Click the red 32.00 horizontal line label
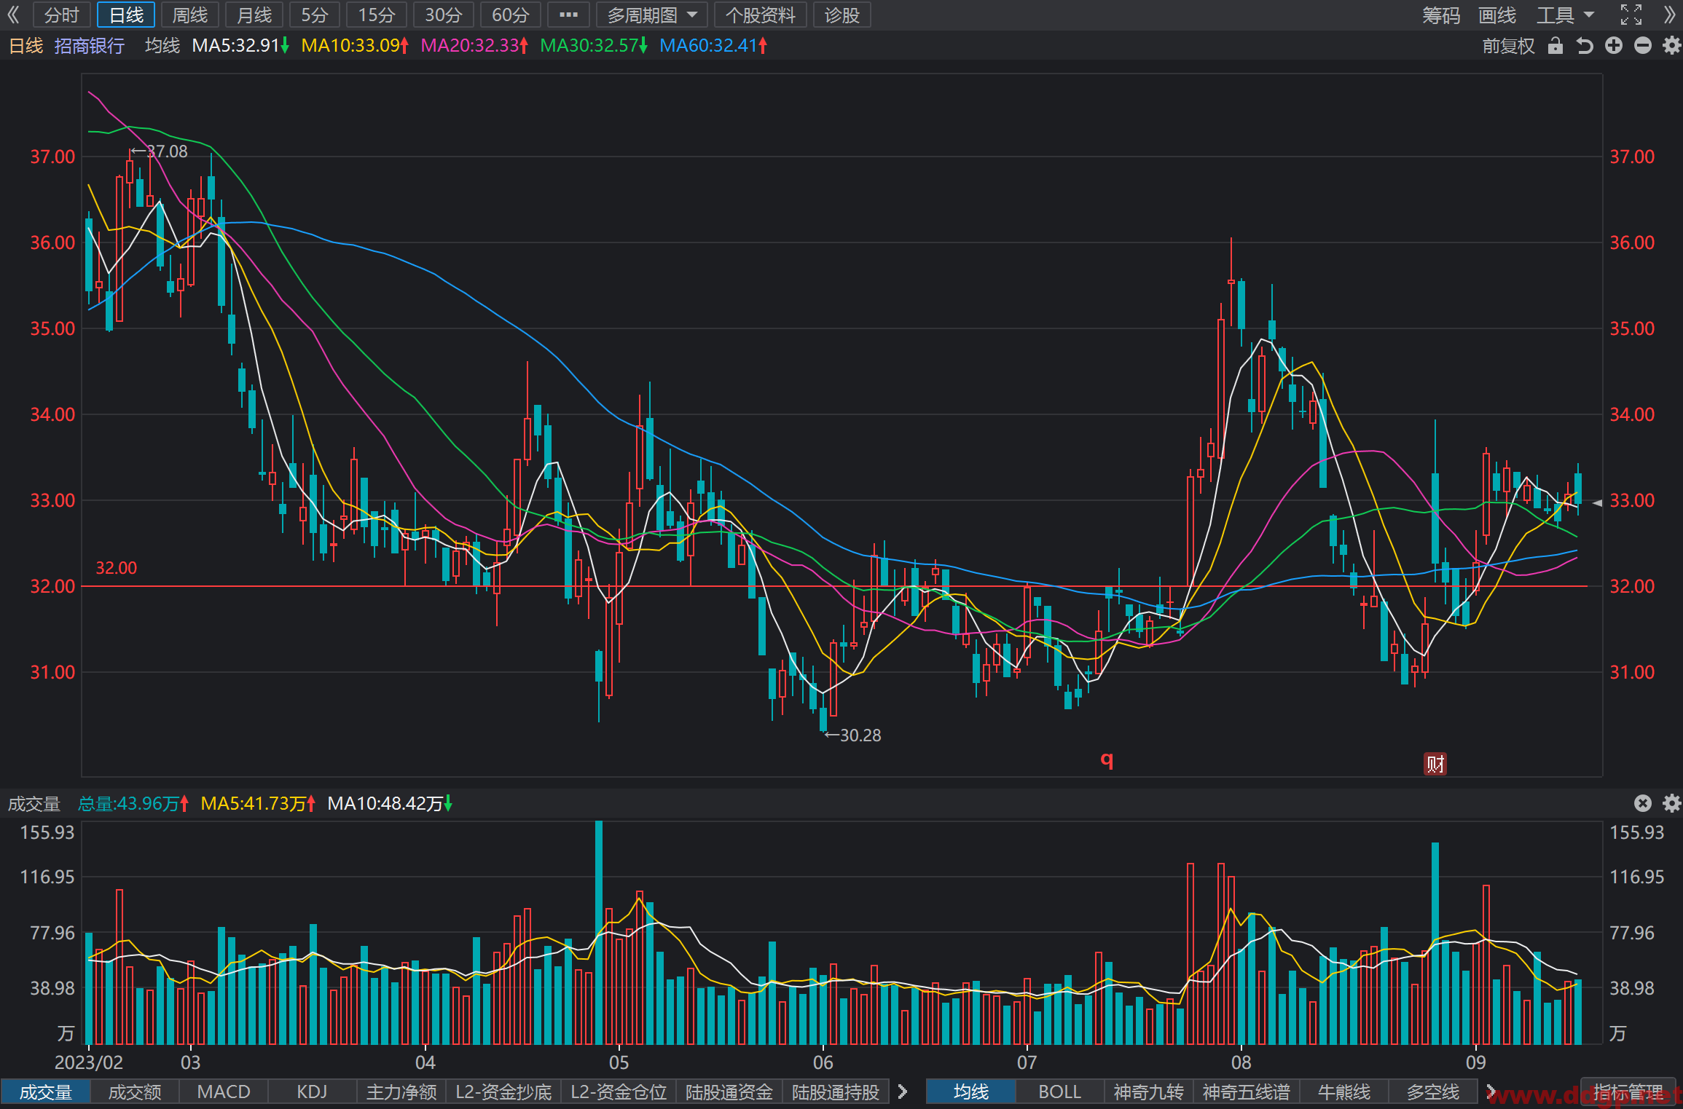 (117, 568)
